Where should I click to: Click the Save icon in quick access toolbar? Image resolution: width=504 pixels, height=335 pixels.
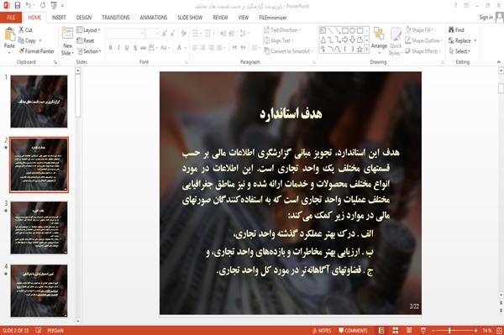[x=17, y=5]
